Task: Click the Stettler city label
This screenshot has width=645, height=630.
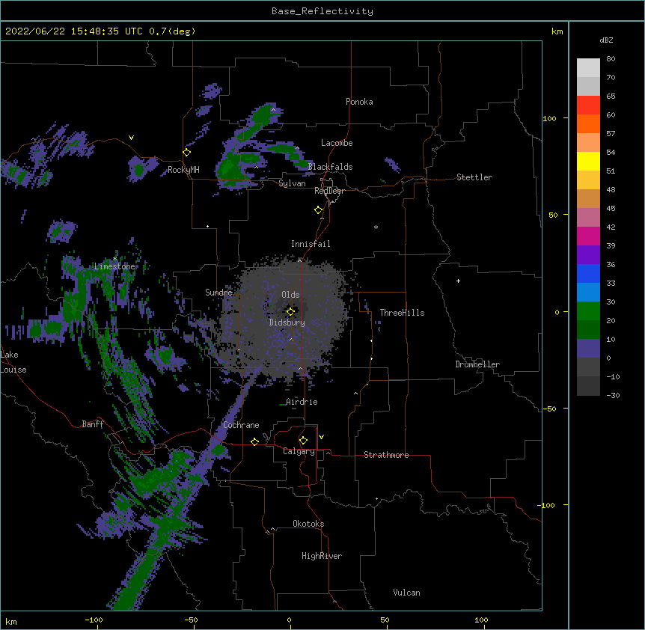Action: pyautogui.click(x=474, y=177)
